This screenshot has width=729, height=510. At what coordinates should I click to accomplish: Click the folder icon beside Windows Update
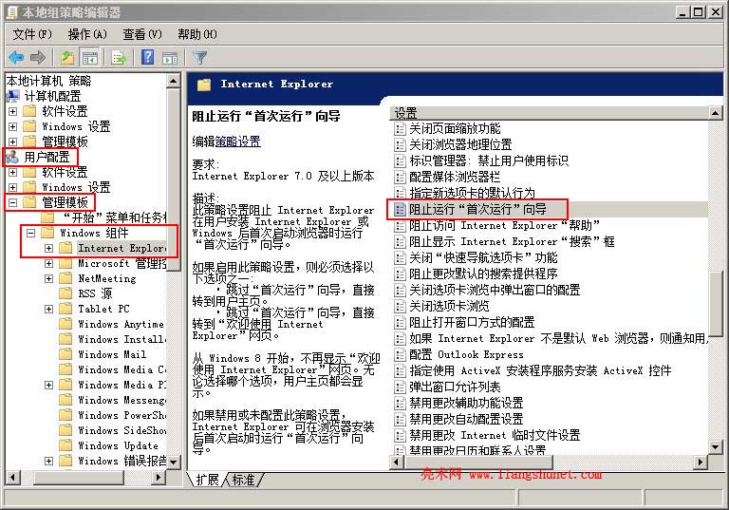point(65,445)
